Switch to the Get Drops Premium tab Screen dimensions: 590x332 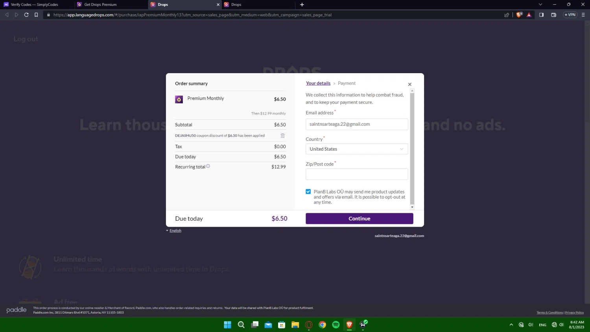(x=112, y=5)
